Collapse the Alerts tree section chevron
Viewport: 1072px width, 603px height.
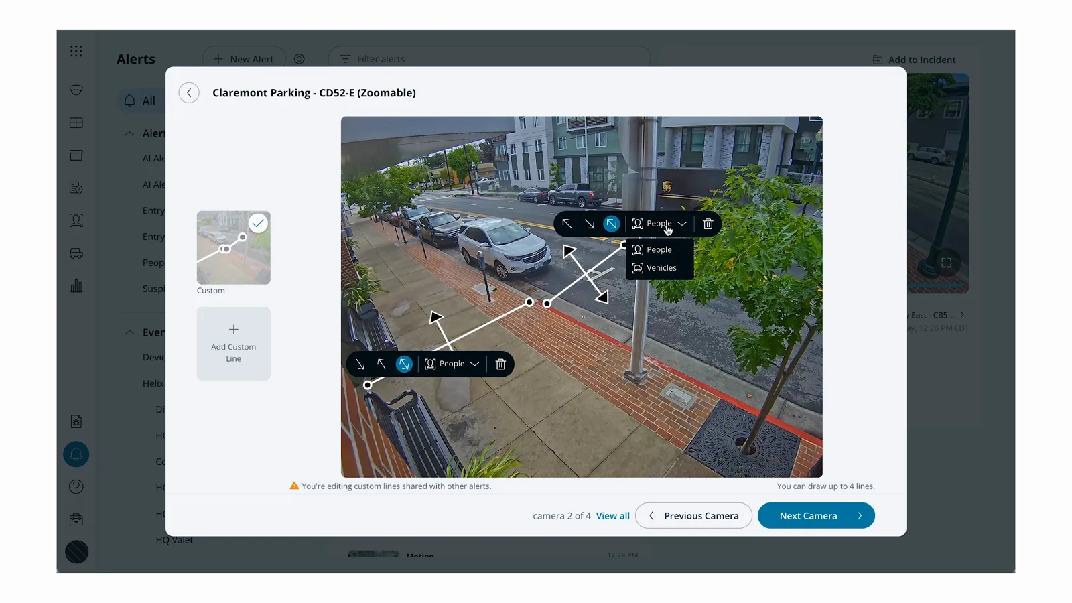coord(129,133)
